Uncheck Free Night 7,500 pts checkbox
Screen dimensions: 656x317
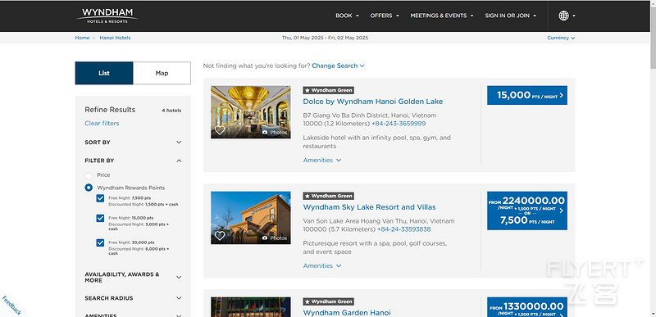click(100, 198)
